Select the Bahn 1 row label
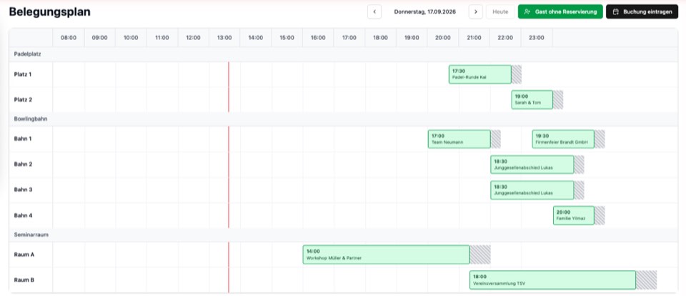 [23, 139]
